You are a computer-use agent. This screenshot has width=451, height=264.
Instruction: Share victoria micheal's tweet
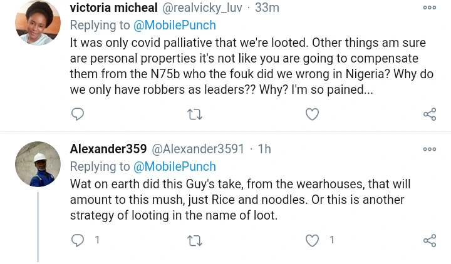430,114
